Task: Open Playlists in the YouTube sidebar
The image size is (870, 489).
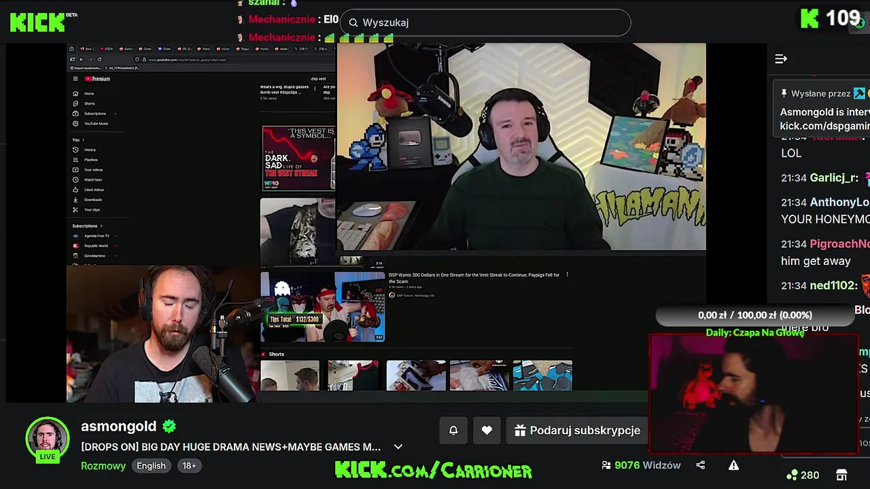Action: (x=86, y=160)
